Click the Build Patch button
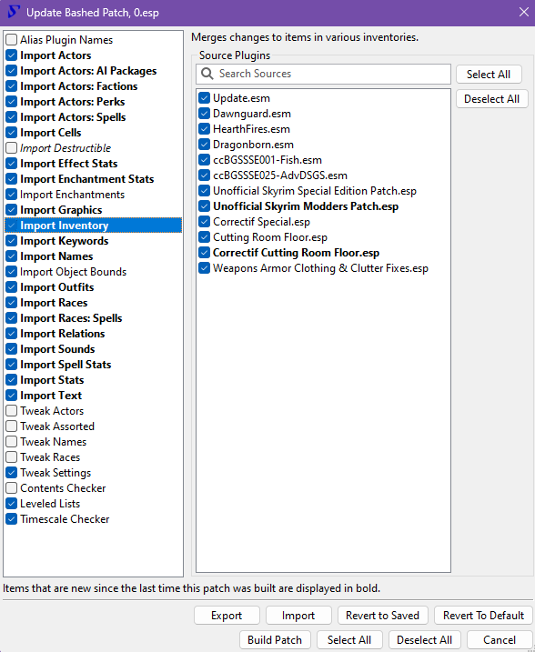 275,639
